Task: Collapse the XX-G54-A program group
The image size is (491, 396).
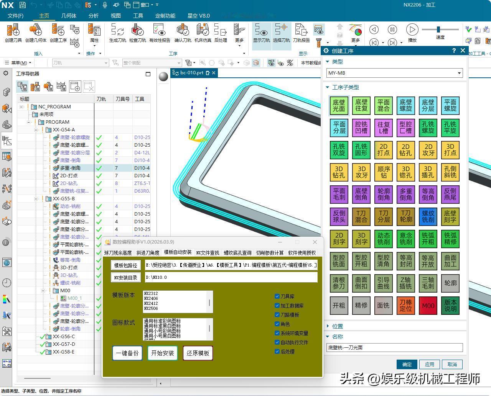Action: point(36,130)
